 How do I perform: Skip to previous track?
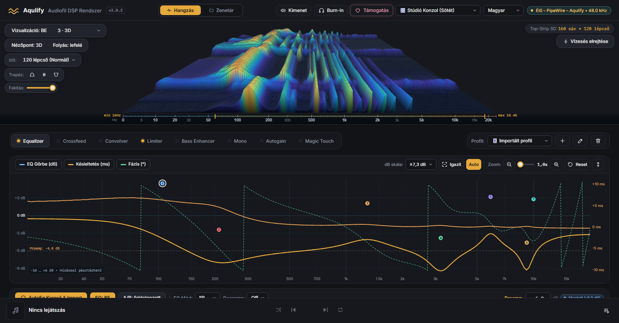(293, 310)
